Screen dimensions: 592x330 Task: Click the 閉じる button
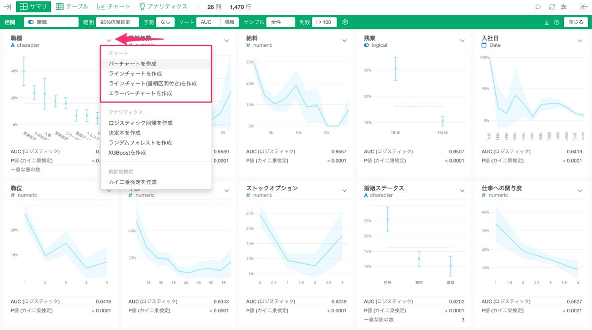point(575,22)
